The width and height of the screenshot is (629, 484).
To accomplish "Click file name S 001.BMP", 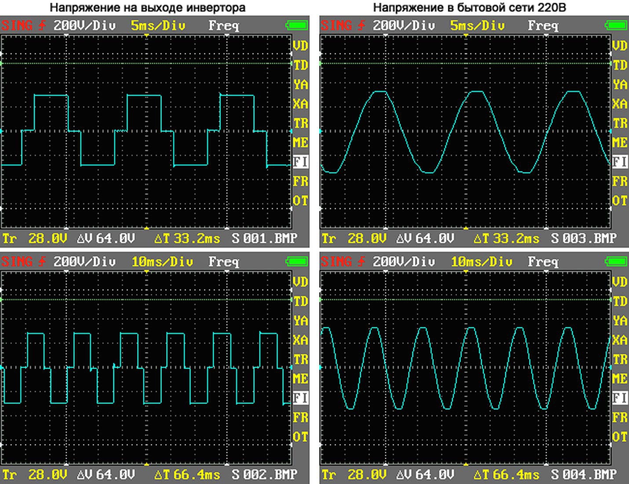I will [265, 238].
